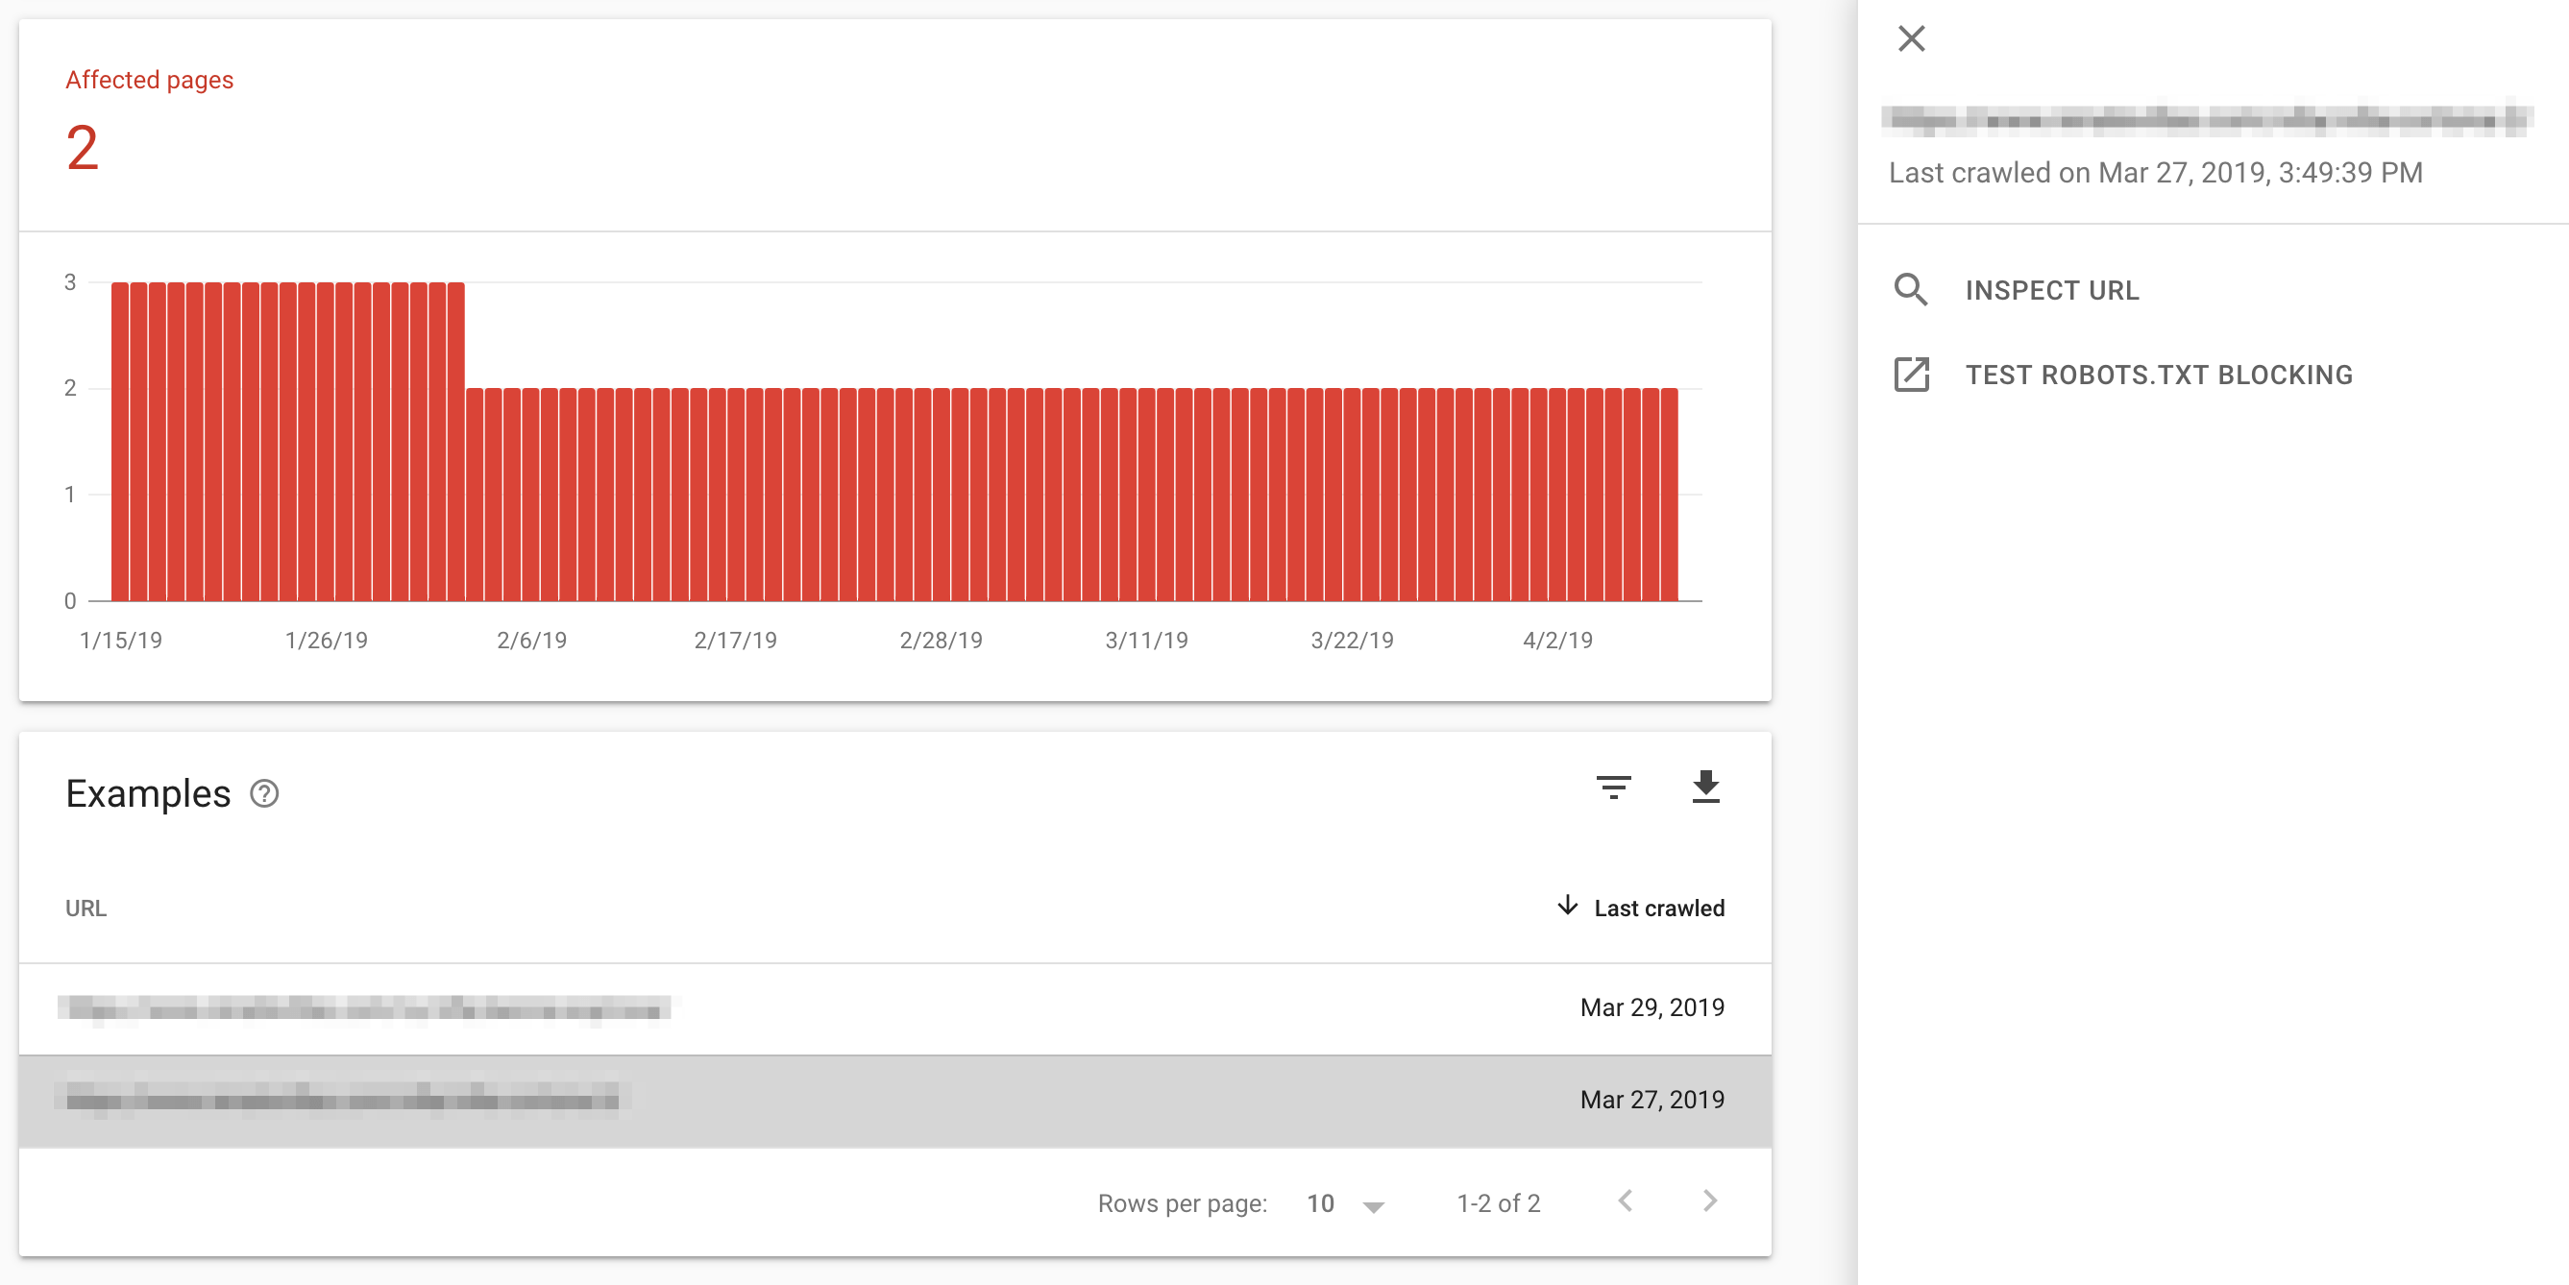Go to the previous page of results
Screen dimensions: 2569x1285
tap(1626, 1201)
